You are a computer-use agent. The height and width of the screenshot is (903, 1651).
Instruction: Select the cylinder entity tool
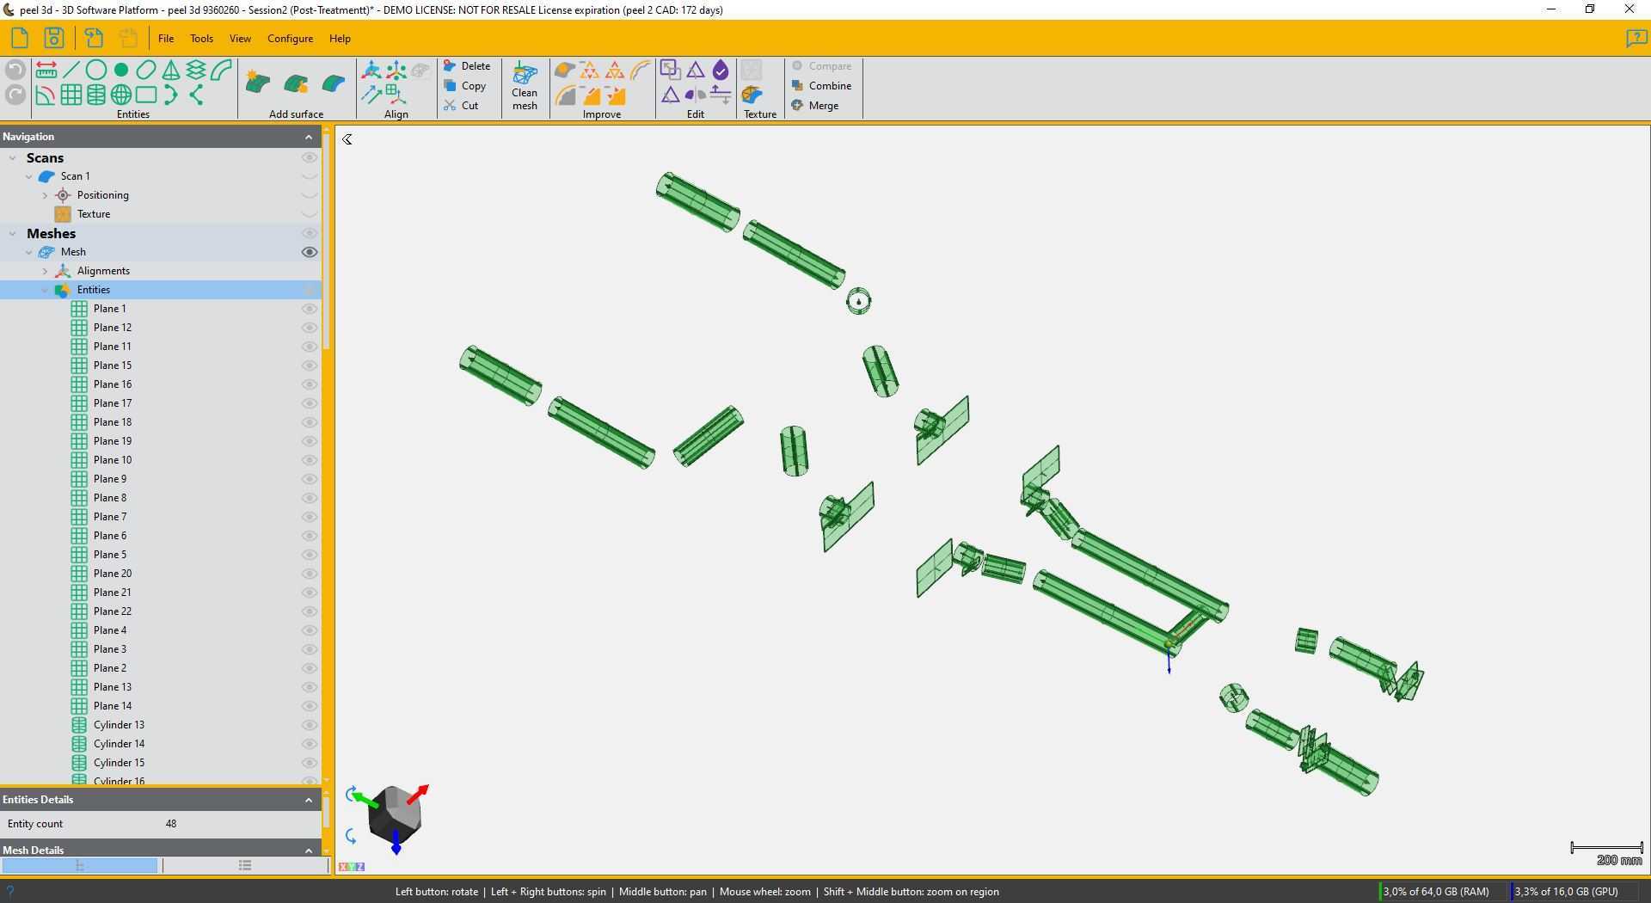pos(96,95)
